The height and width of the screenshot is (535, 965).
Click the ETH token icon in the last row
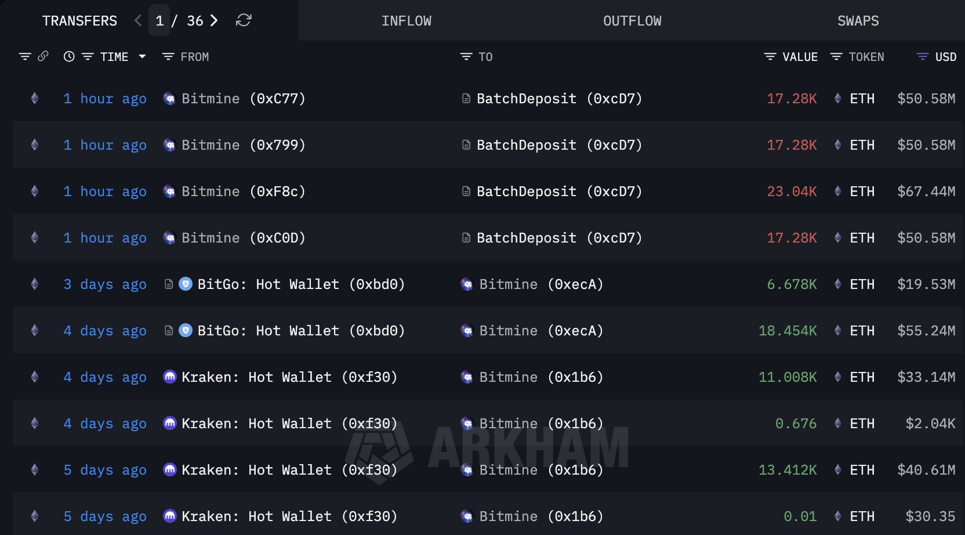[x=837, y=516]
